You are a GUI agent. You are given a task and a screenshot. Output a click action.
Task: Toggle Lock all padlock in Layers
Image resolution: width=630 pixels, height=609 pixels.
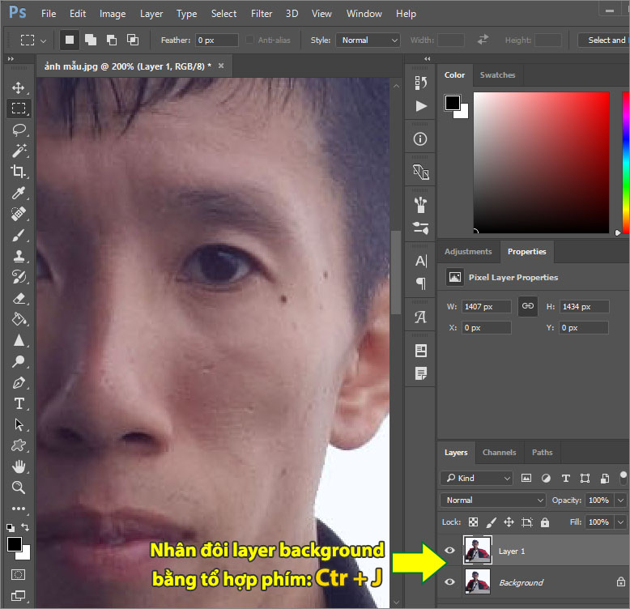point(544,522)
